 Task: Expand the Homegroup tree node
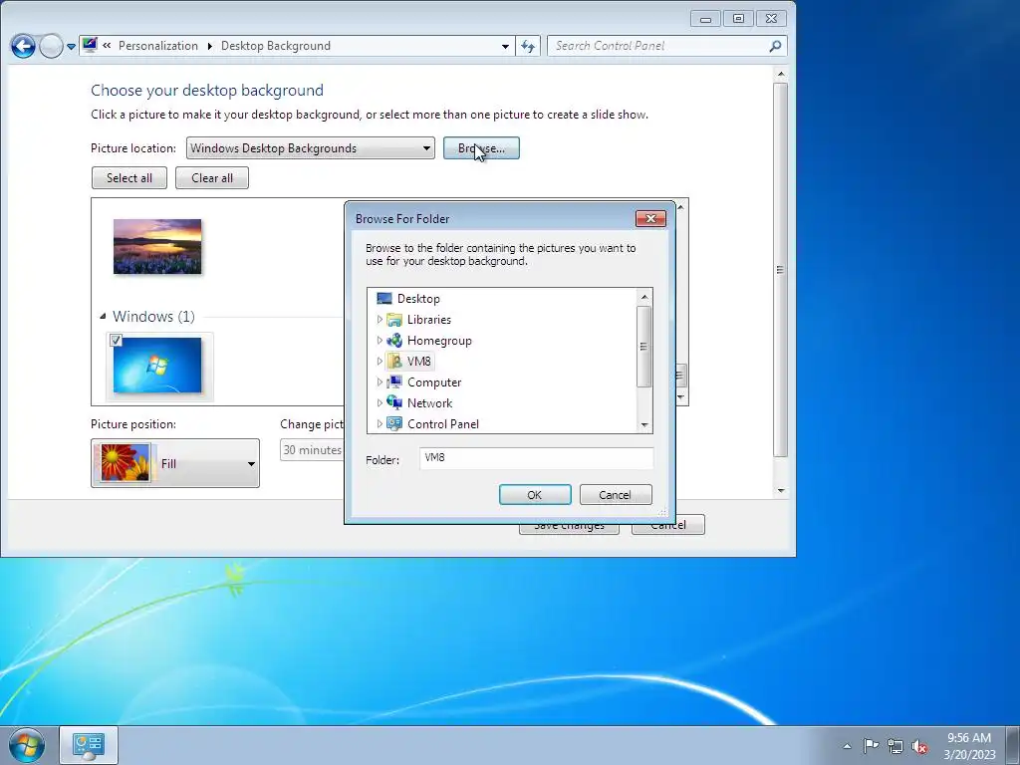point(380,341)
